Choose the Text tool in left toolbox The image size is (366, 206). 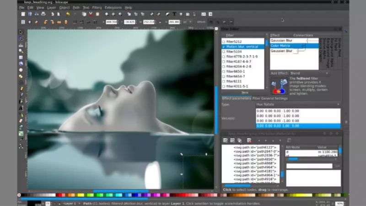click(21, 108)
